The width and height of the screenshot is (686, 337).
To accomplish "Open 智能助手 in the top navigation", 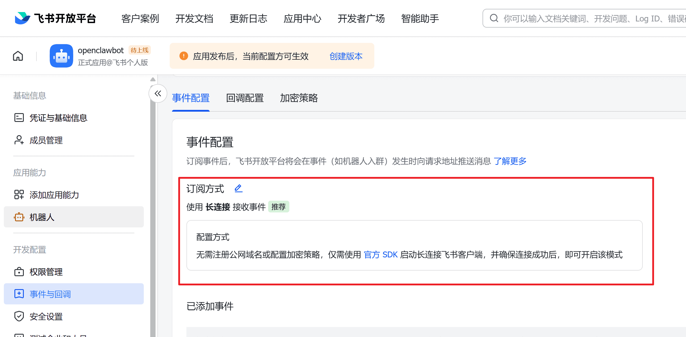I will tap(420, 19).
